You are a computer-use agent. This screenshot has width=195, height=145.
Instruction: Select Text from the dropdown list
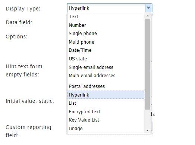(x=106, y=17)
